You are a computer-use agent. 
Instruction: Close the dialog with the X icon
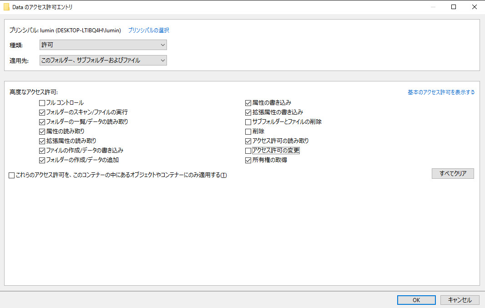click(474, 7)
